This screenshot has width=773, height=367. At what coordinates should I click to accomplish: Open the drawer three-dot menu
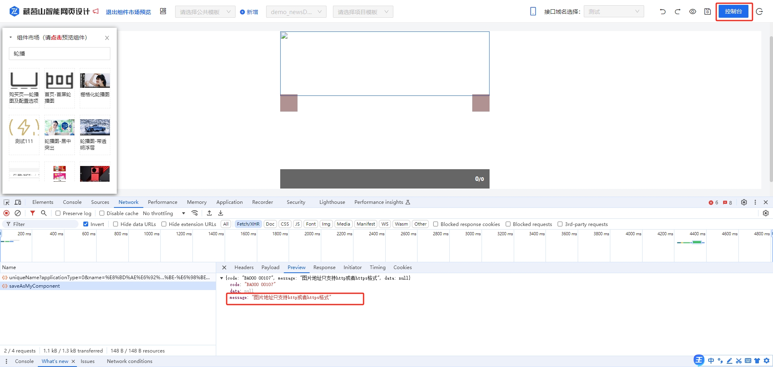point(6,361)
